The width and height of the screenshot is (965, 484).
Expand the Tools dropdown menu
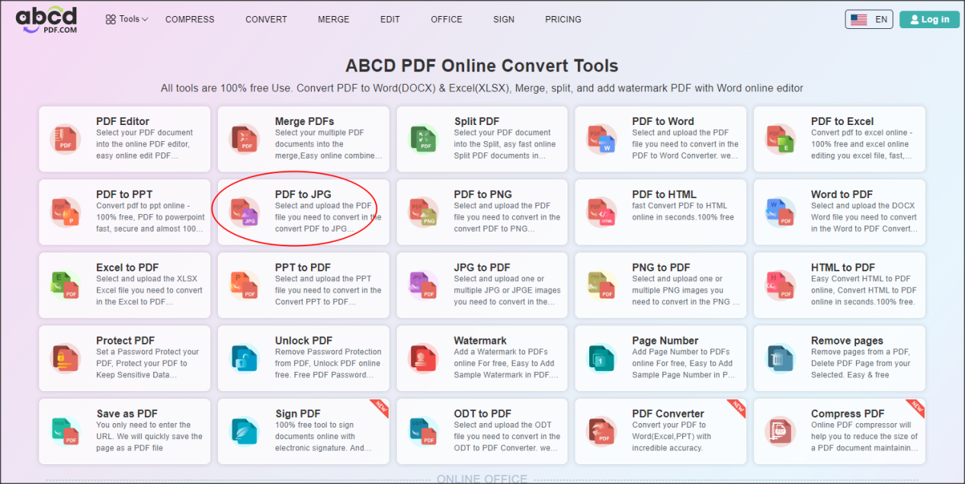click(127, 19)
